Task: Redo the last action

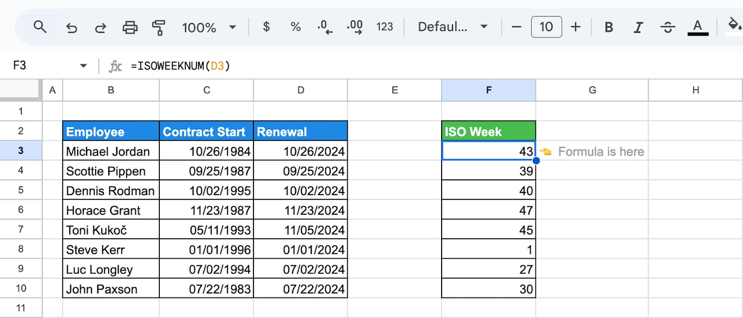Action: 100,27
